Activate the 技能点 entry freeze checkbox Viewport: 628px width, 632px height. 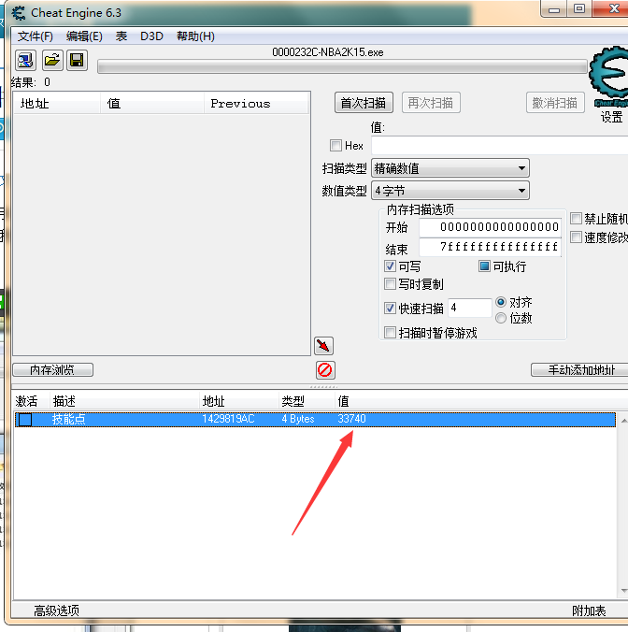click(x=25, y=420)
